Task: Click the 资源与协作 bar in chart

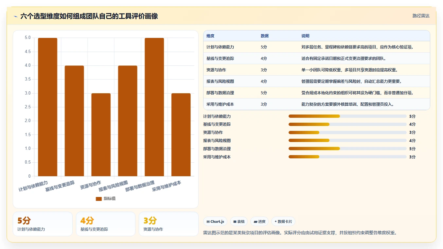Action: [101, 135]
